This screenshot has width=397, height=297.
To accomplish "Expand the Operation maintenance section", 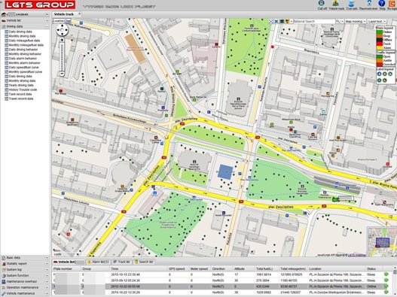I will (47, 287).
